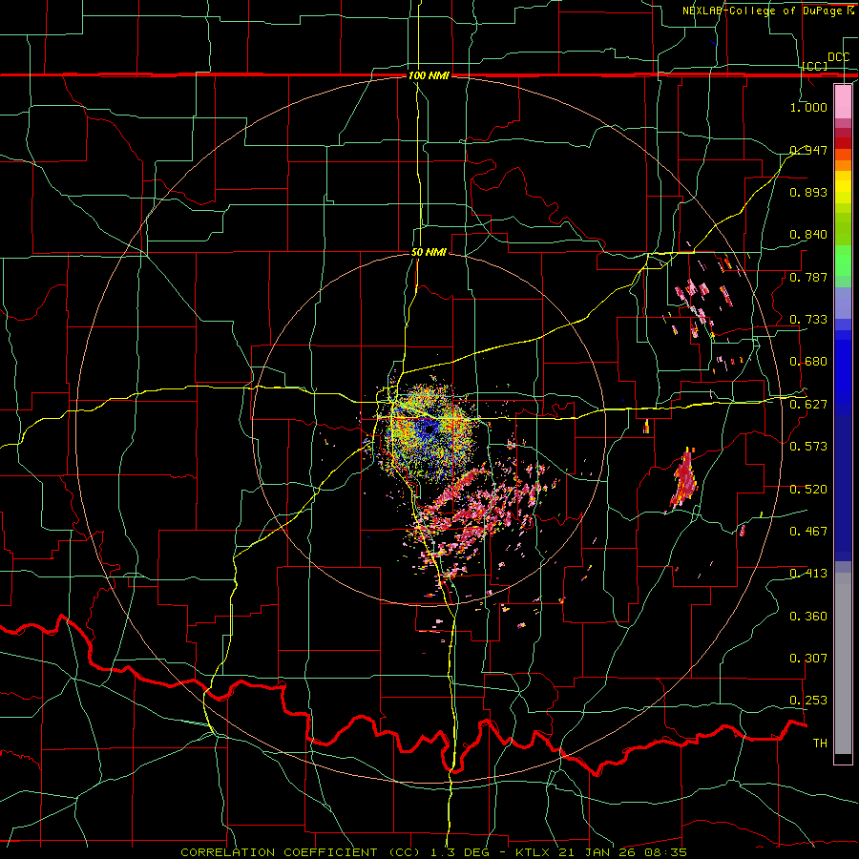Click the TH threshold label
The height and width of the screenshot is (859, 859).
coord(820,743)
